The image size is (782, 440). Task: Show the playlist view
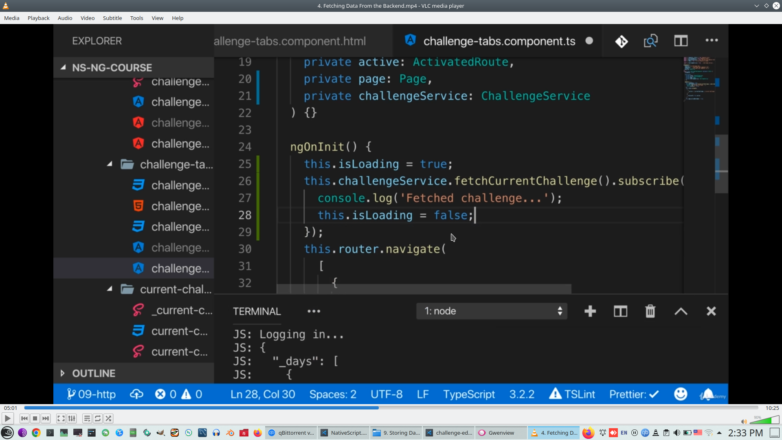pos(87,418)
